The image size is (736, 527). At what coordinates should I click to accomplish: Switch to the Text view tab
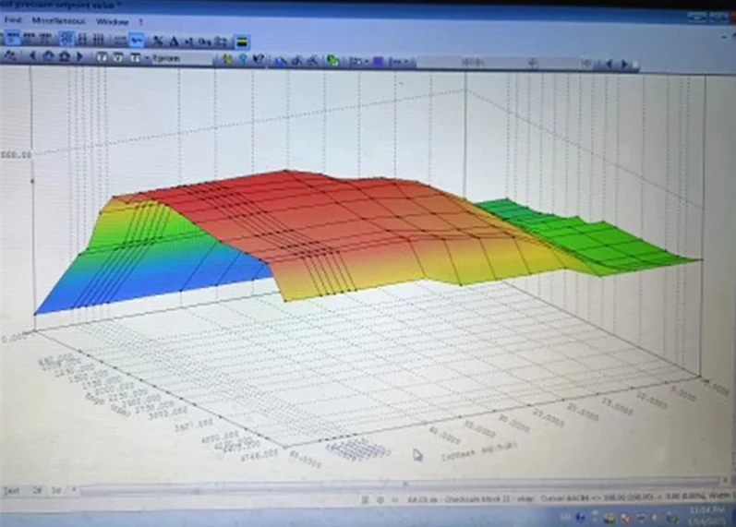(x=12, y=490)
